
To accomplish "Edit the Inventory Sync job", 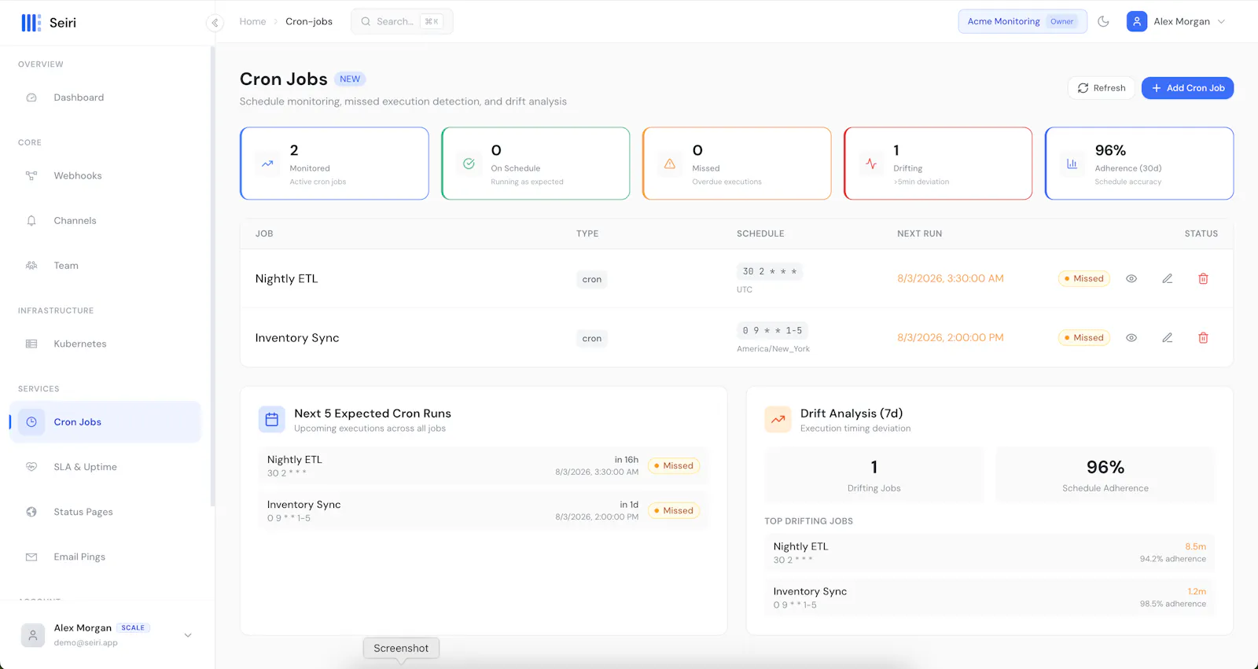I will point(1168,338).
